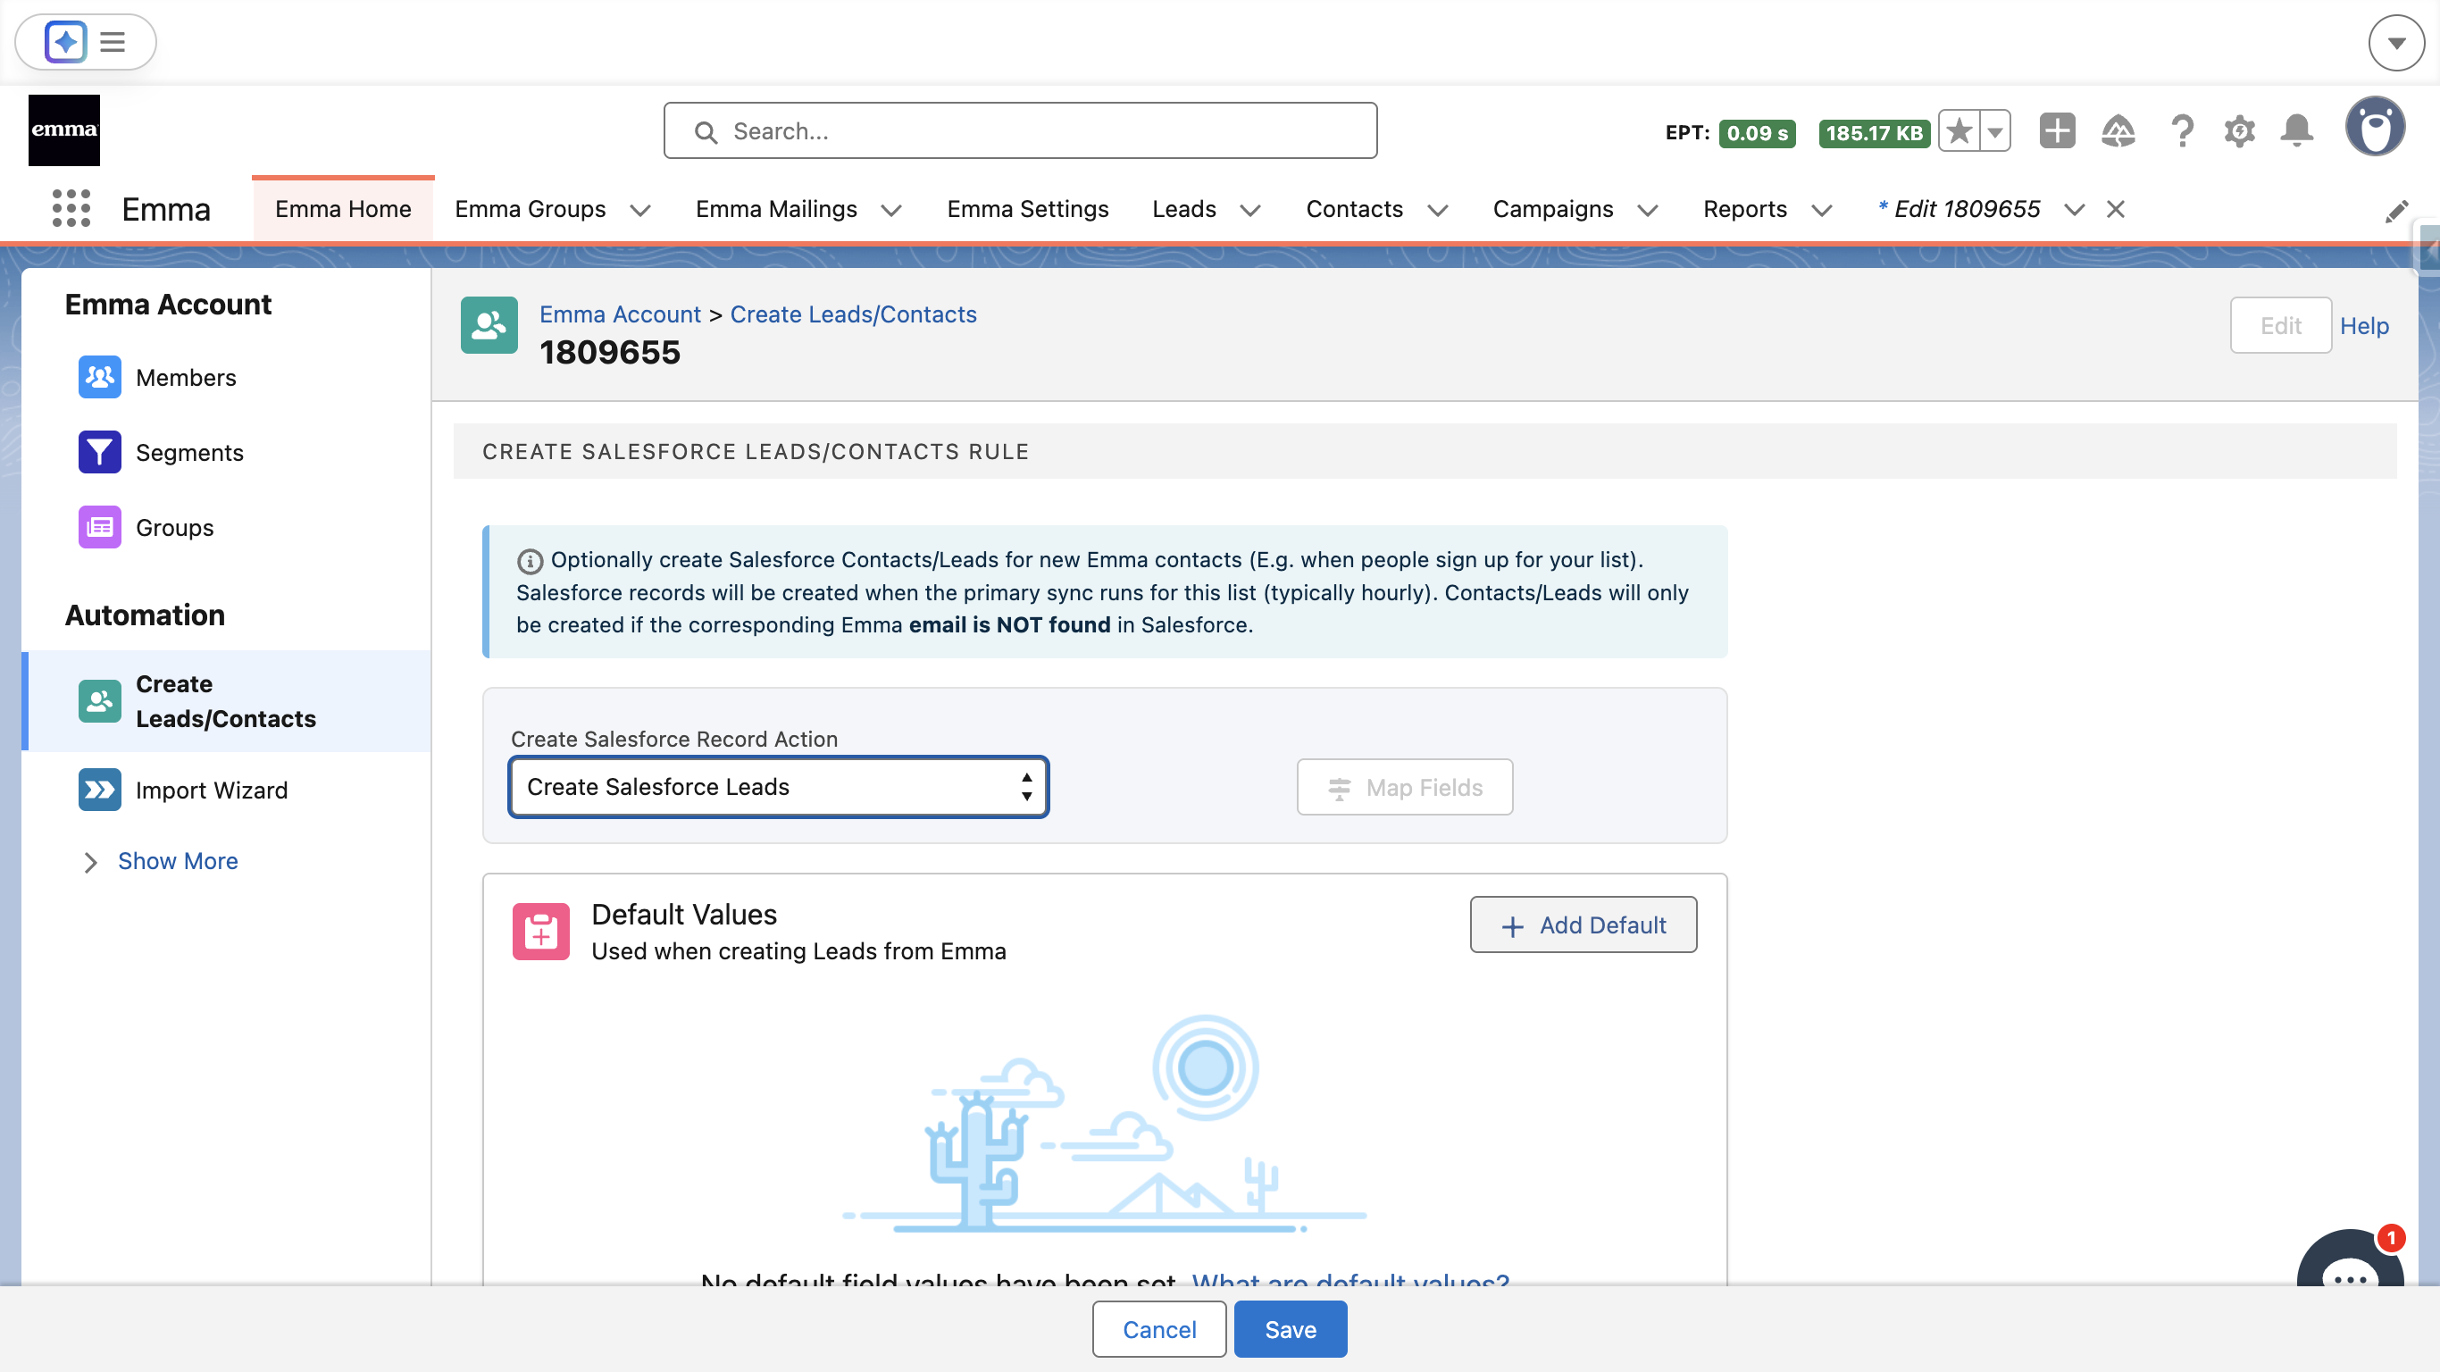Image resolution: width=2440 pixels, height=1372 pixels.
Task: Open the notifications bell
Action: [2297, 130]
